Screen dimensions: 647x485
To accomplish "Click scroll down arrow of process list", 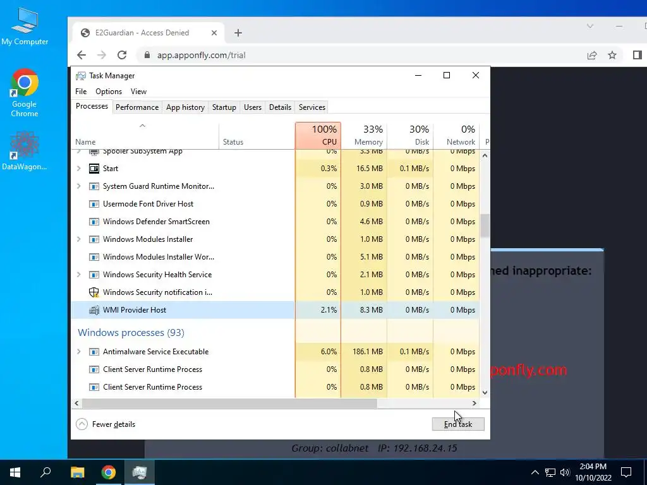I will 485,393.
